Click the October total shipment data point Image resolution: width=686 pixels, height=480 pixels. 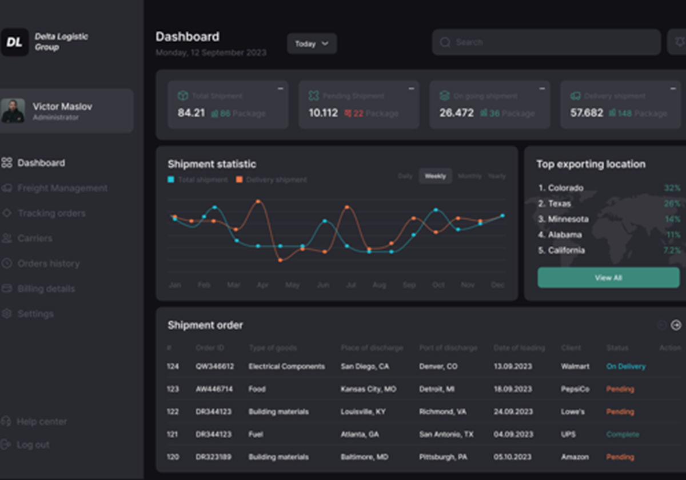[x=436, y=210]
